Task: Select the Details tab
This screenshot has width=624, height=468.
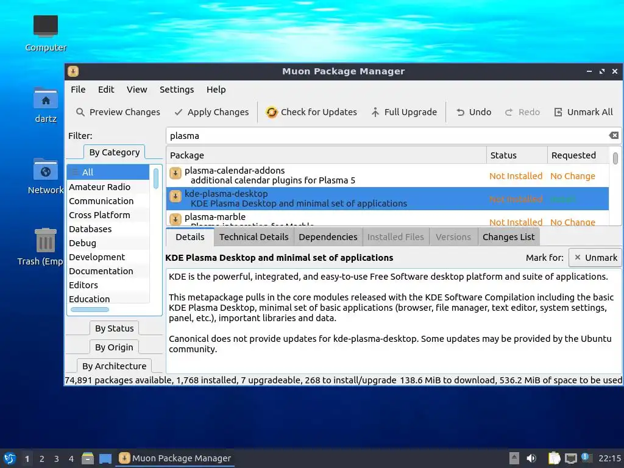Action: [190, 237]
